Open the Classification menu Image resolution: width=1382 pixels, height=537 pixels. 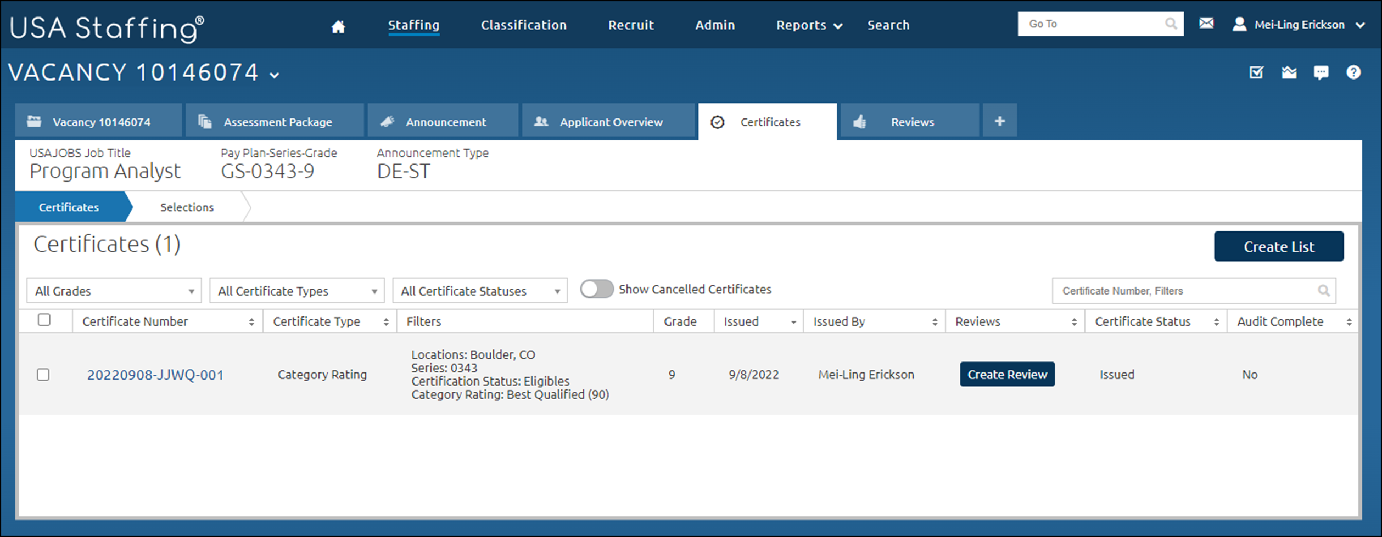point(523,25)
